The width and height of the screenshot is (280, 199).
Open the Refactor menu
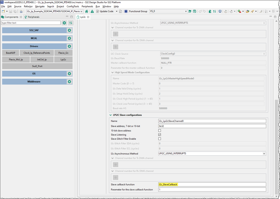[x=28, y=6]
